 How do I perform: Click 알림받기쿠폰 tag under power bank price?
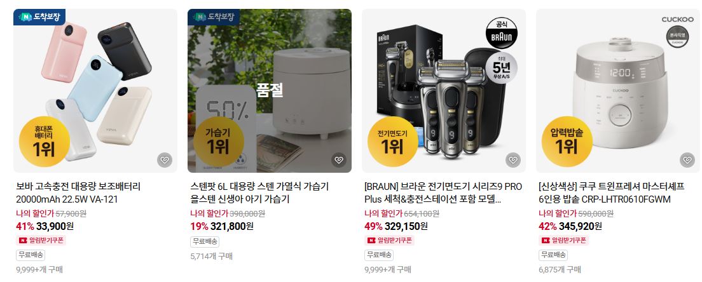(x=41, y=241)
